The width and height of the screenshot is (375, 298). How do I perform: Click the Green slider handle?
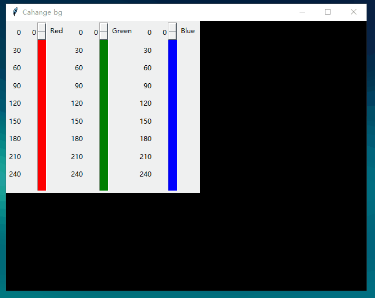tap(104, 31)
